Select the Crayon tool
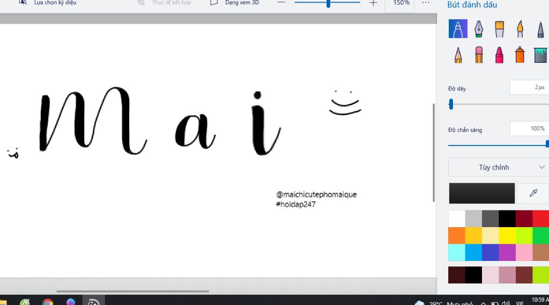Viewport: 549px width, 305px height. click(x=499, y=55)
